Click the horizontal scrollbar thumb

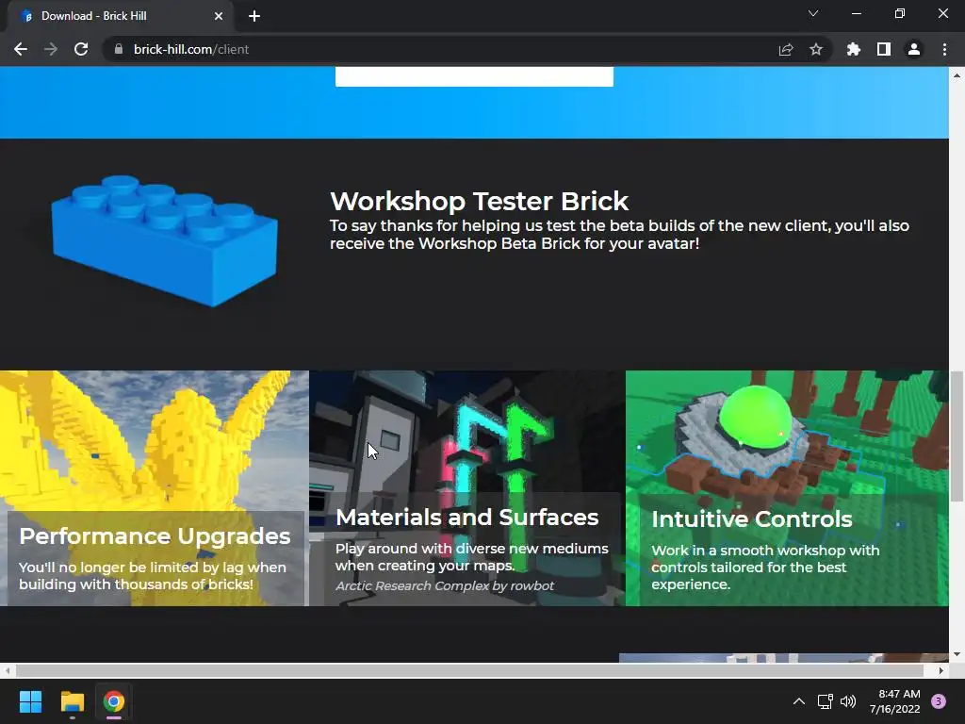coord(469,670)
